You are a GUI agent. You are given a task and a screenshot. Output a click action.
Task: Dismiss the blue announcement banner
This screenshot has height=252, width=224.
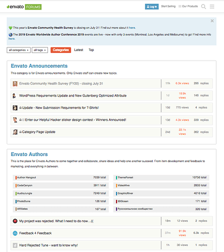[x=212, y=21]
